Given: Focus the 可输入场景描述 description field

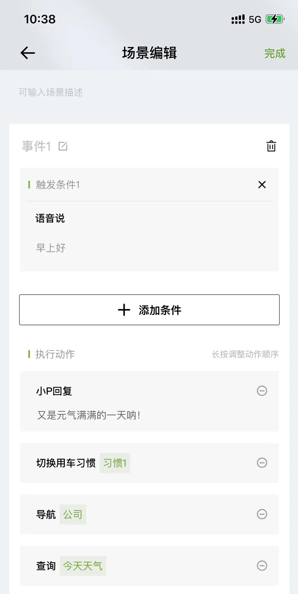Looking at the screenshot, I should click(51, 92).
